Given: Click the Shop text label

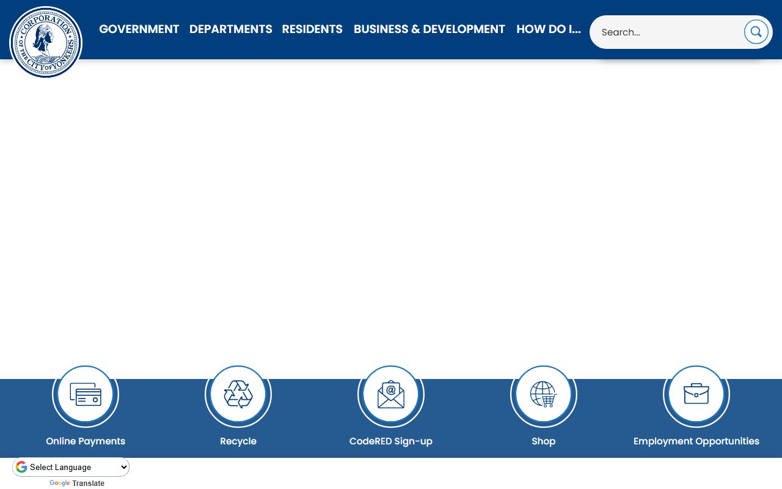Looking at the screenshot, I should pos(544,441).
